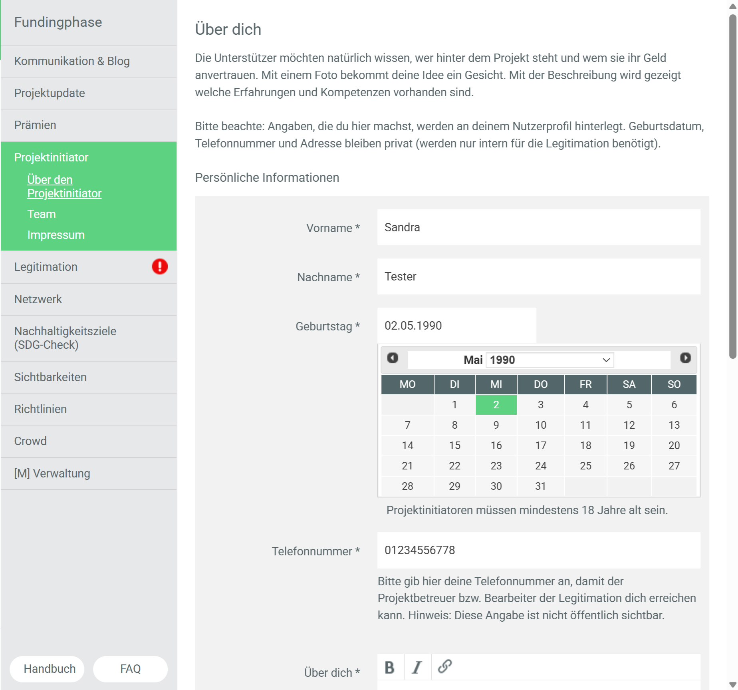
Task: Open the Prämien section
Action: (35, 125)
